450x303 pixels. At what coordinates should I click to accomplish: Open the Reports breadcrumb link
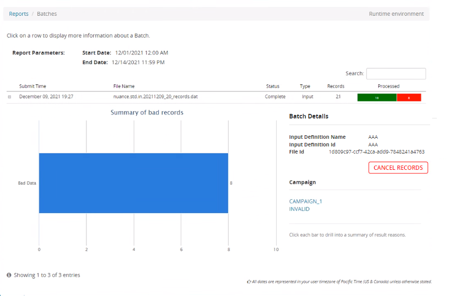[x=19, y=14]
